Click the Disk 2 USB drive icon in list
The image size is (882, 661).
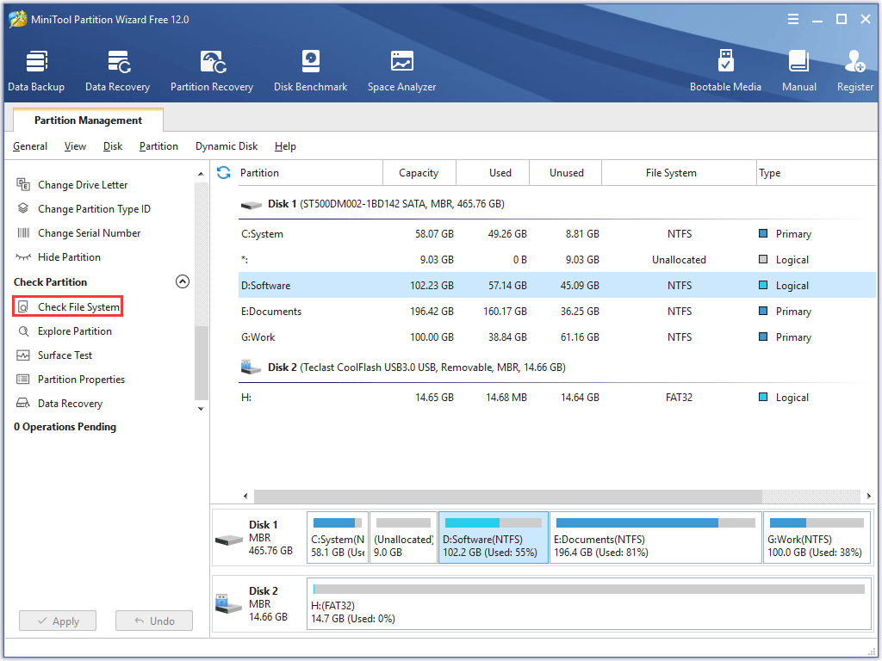251,368
